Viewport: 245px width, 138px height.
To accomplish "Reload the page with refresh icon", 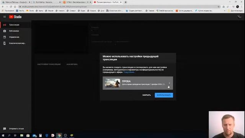I will point(11,7).
